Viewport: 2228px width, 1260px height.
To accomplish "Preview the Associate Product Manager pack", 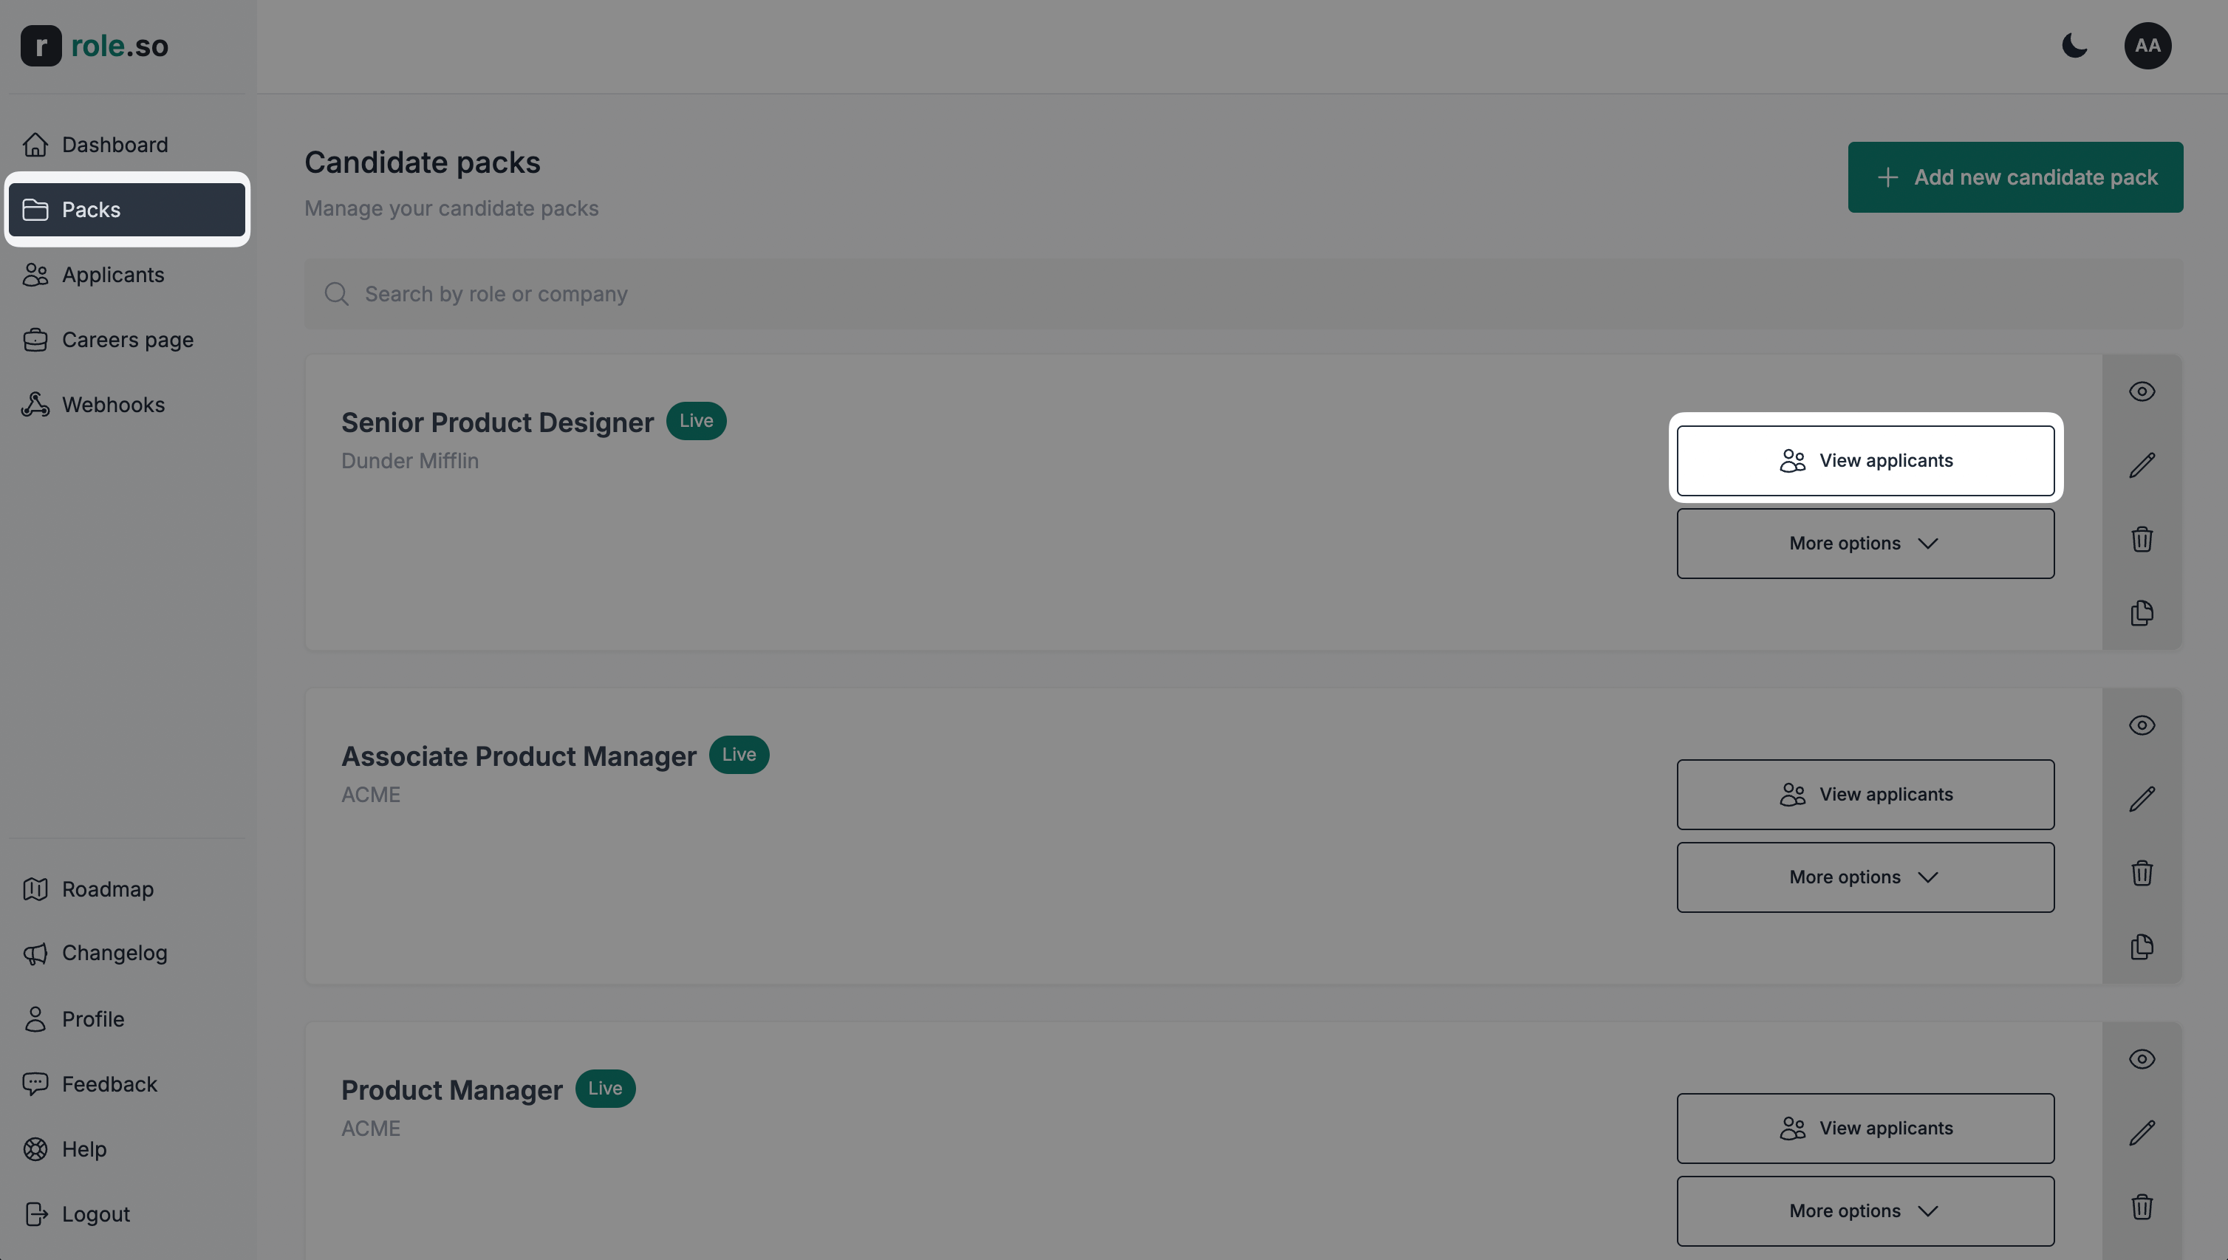I will pyautogui.click(x=2142, y=725).
